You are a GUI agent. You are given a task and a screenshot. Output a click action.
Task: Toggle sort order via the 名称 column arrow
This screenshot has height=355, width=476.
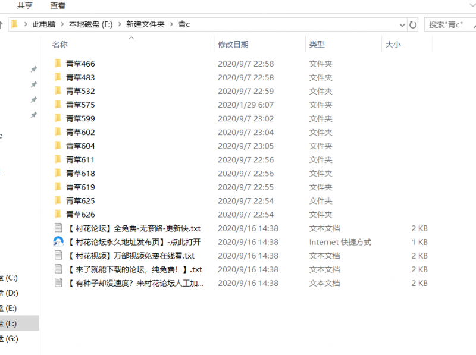[131, 38]
